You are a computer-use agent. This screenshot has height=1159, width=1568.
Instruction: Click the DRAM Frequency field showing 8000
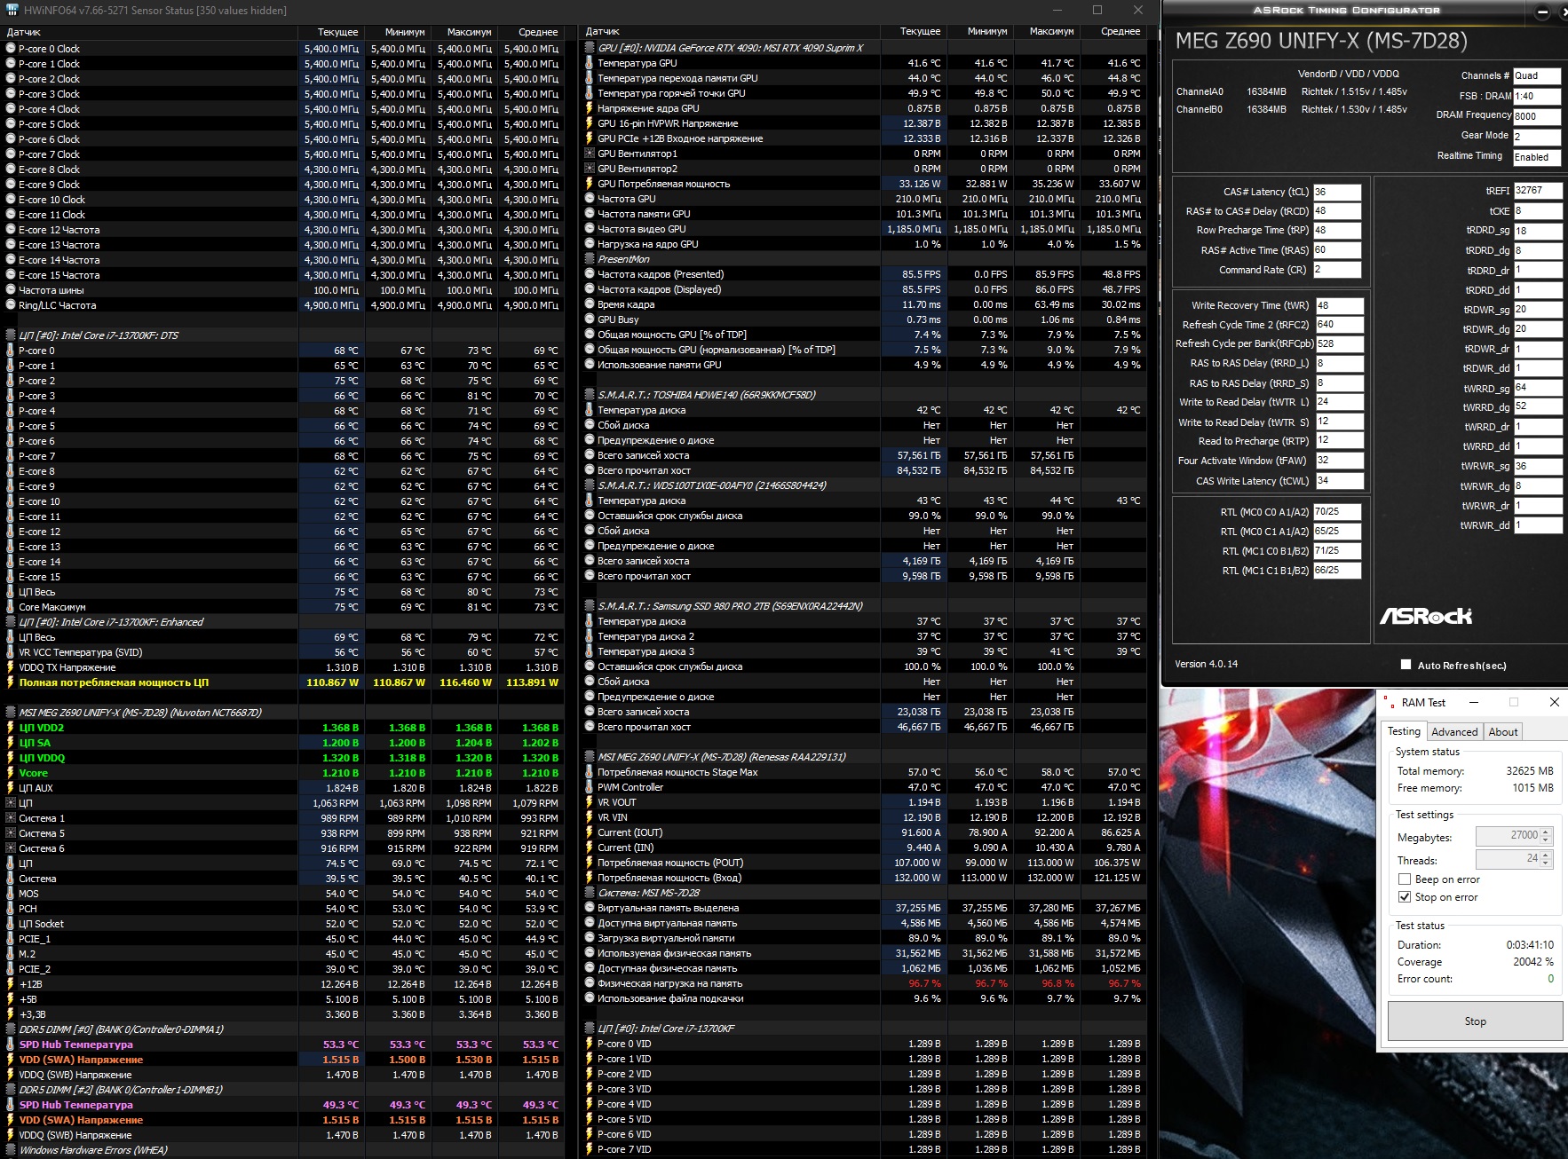point(1537,116)
